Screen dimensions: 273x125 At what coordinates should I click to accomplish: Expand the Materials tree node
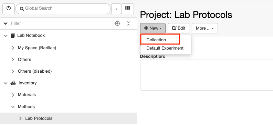pyautogui.click(x=13, y=95)
